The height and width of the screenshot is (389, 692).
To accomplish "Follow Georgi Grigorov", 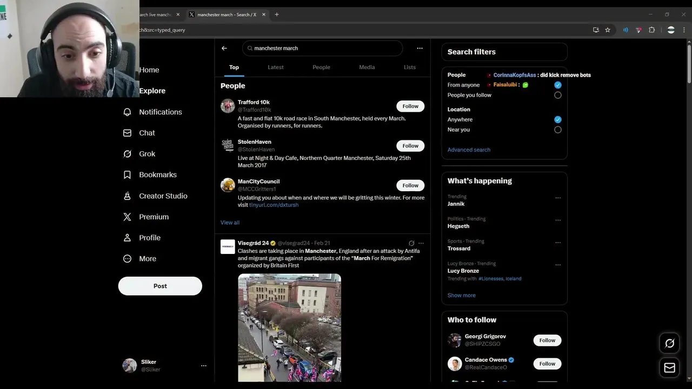I will coord(547,340).
